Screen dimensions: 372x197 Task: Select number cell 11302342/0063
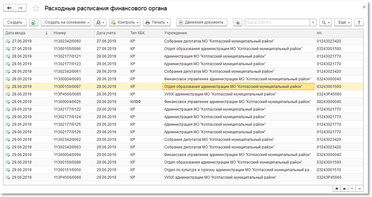click(x=73, y=147)
